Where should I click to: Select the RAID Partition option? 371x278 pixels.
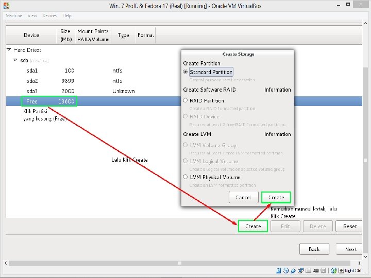pyautogui.click(x=185, y=100)
